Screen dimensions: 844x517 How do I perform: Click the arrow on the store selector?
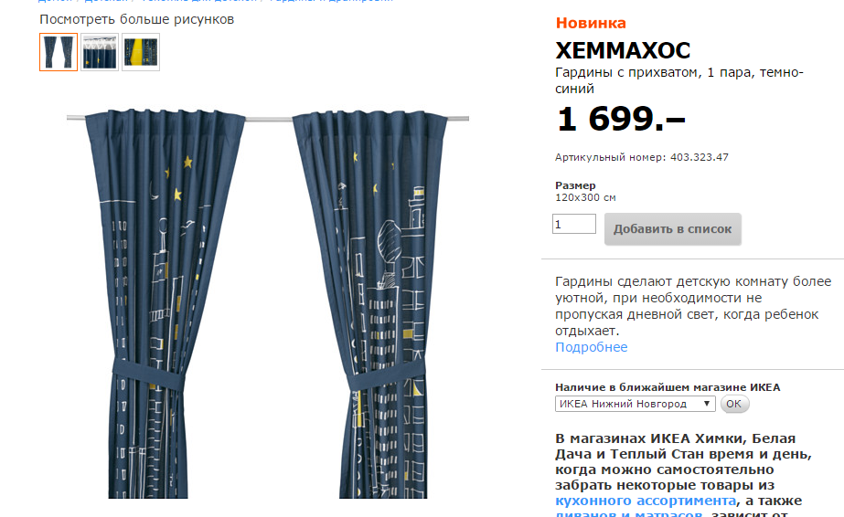click(707, 403)
